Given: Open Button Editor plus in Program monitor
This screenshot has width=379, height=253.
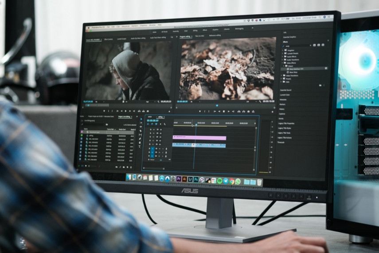Looking at the screenshot, I should [273, 111].
